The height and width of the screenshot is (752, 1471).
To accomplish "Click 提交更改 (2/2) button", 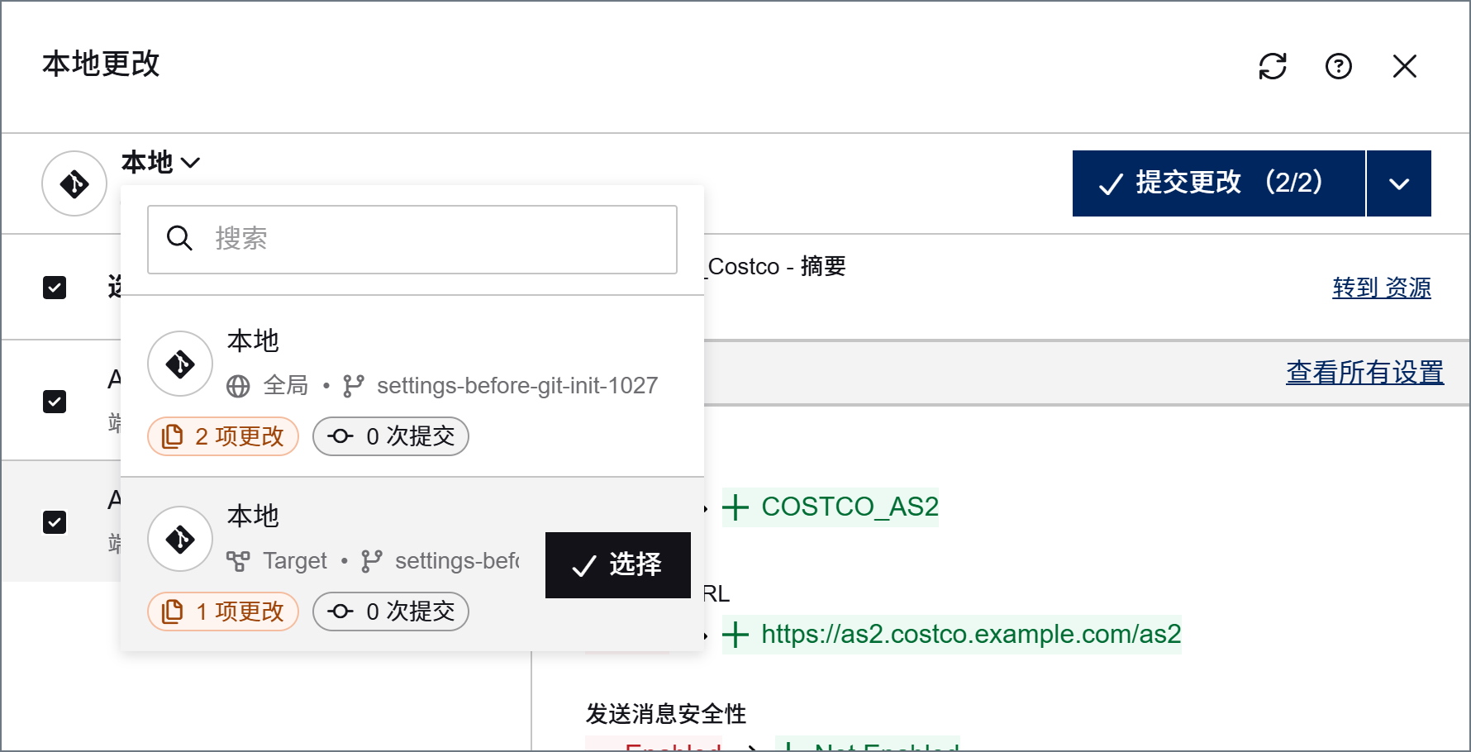I will pyautogui.click(x=1218, y=183).
